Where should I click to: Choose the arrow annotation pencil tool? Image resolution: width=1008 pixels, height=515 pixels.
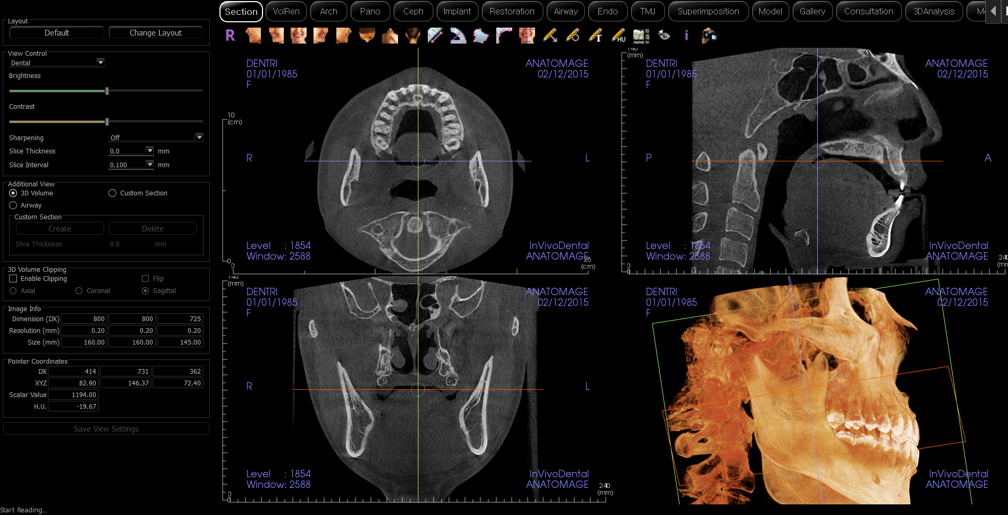(550, 36)
